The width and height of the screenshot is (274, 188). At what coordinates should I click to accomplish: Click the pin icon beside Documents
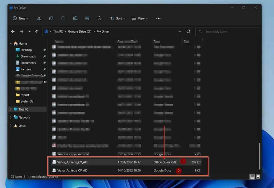tap(45, 63)
